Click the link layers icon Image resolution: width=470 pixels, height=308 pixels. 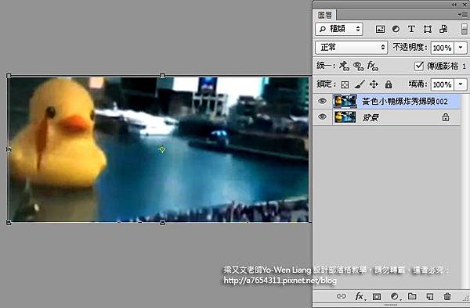[342, 296]
